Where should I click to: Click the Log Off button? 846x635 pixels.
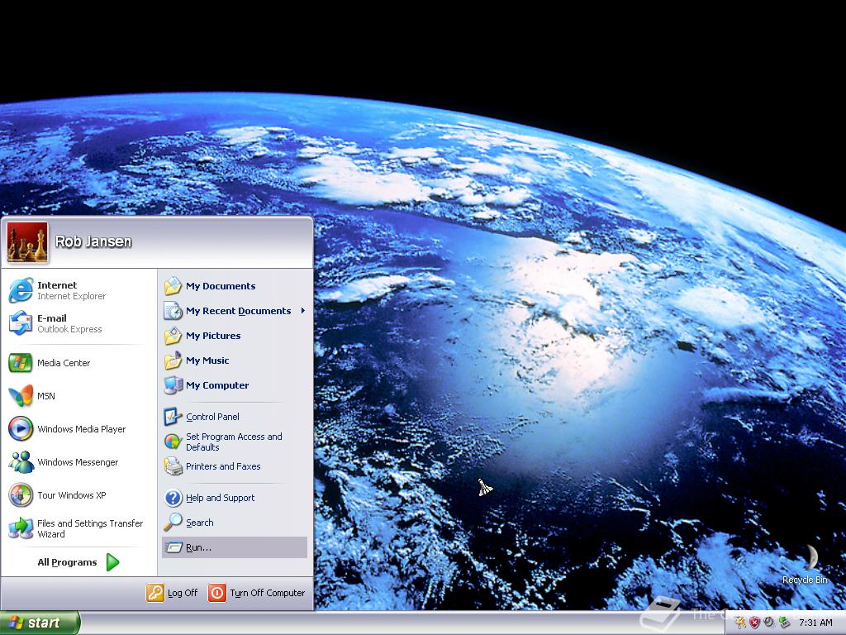tap(172, 593)
